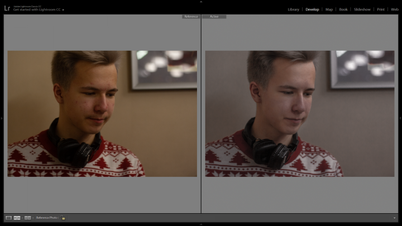This screenshot has height=226, width=402.
Task: Open the Library module
Action: coord(293,9)
